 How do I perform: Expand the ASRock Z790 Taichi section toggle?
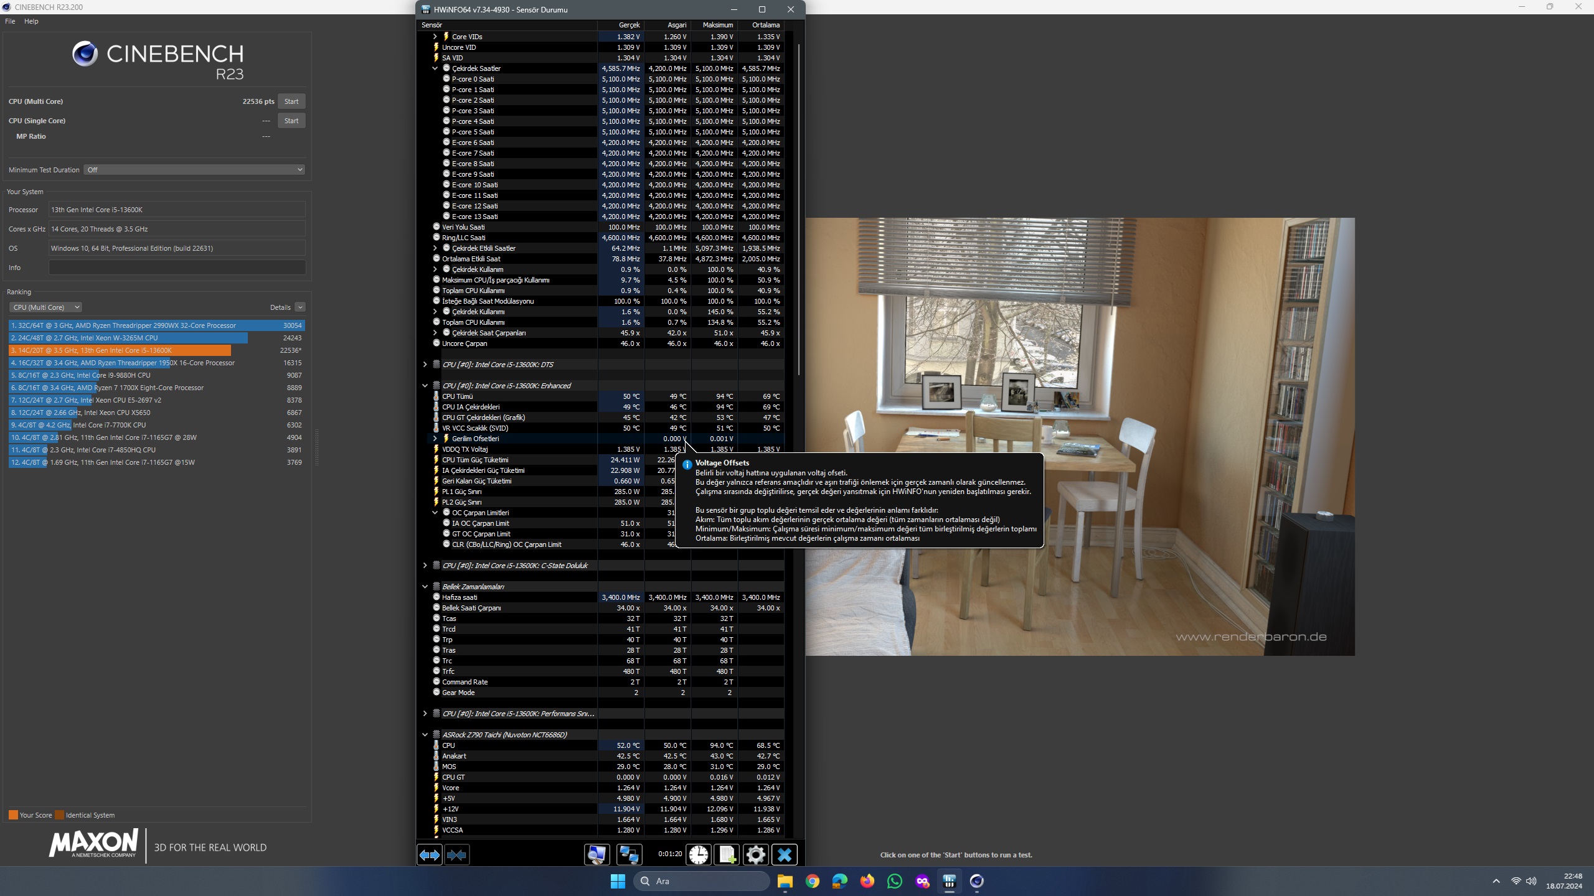pyautogui.click(x=425, y=735)
